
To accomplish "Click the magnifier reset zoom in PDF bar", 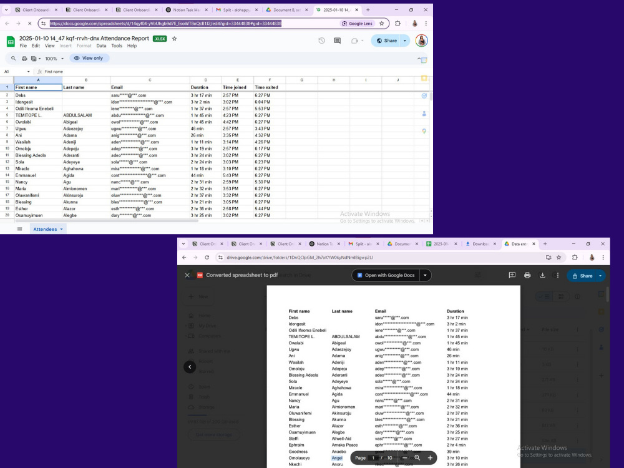I will [x=417, y=457].
